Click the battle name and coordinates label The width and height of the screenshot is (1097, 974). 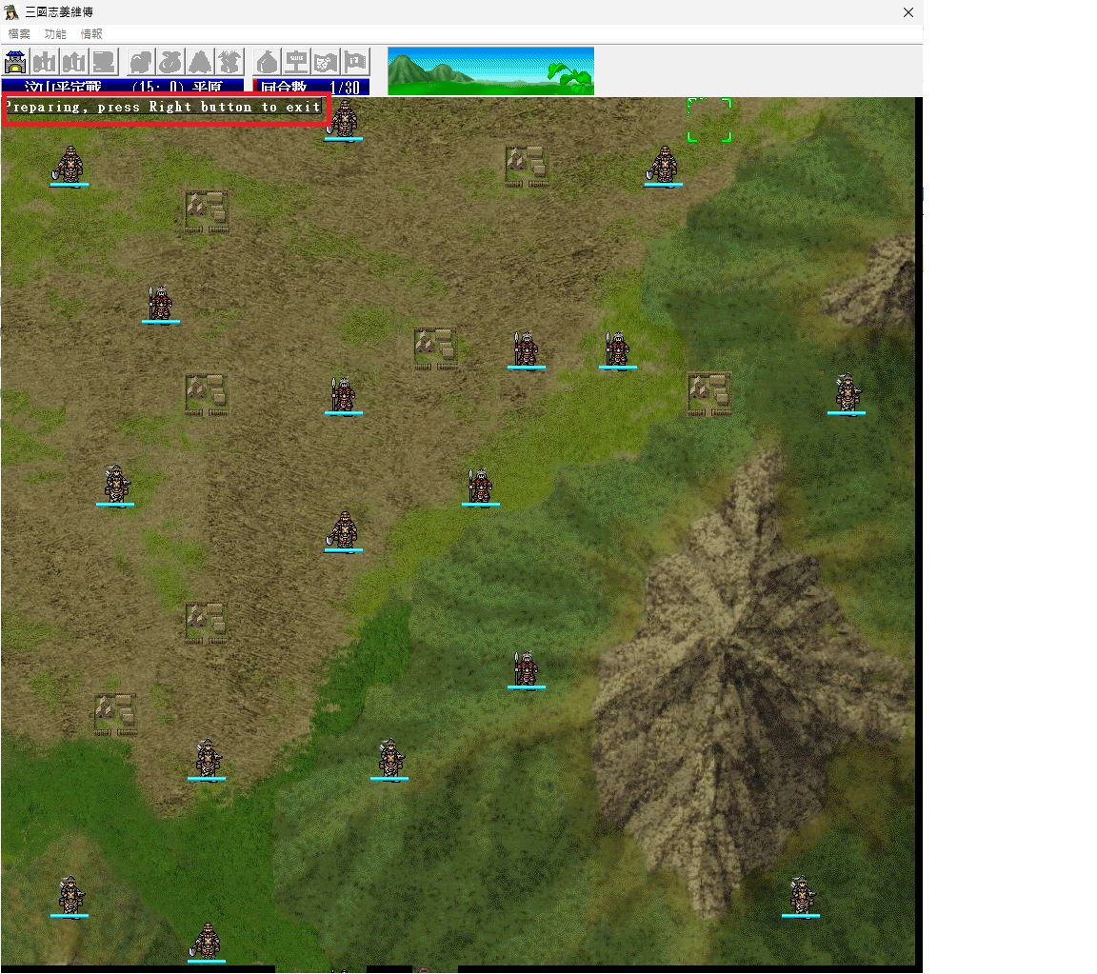tap(122, 88)
